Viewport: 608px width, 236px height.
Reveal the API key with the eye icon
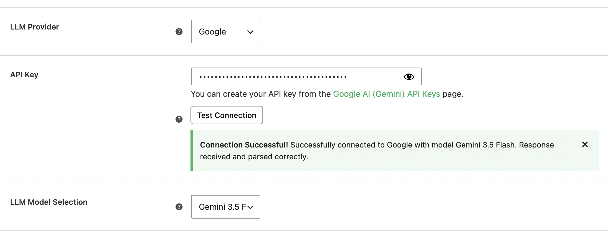409,77
